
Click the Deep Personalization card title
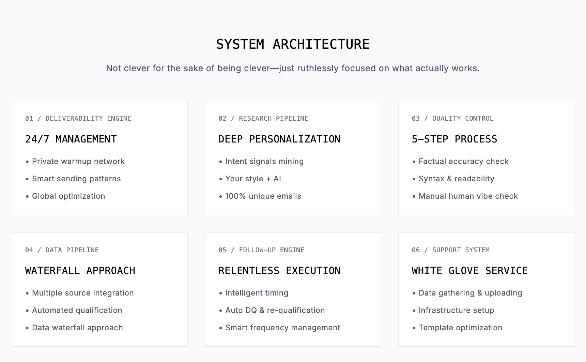(x=279, y=139)
